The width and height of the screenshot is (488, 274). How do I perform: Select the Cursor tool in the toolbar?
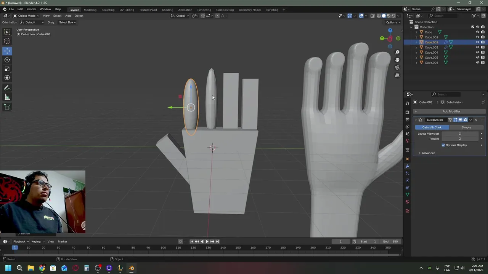pos(7,41)
